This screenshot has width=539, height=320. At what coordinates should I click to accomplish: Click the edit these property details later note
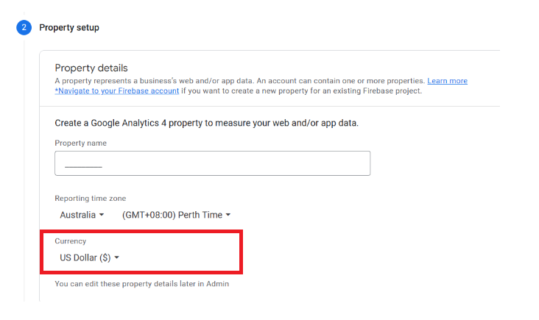142,284
